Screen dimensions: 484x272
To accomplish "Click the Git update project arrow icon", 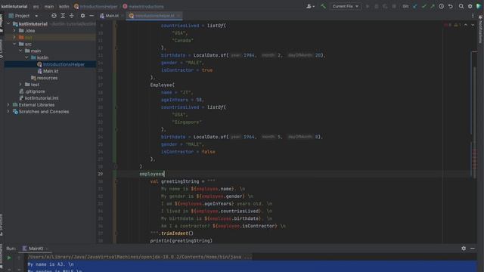I will 415,6.
